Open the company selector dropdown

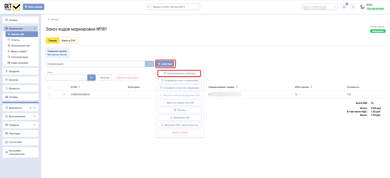click(319, 7)
